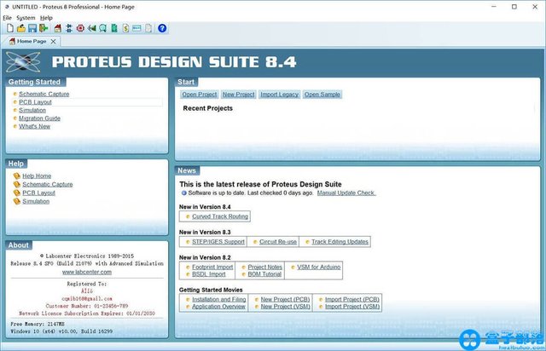Open the Gerber Viewer toolbar icon

point(102,28)
